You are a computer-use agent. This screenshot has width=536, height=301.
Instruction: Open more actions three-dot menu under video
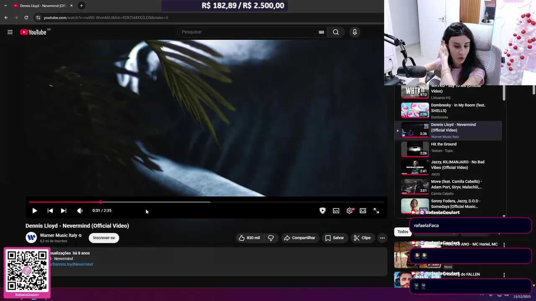(382, 238)
